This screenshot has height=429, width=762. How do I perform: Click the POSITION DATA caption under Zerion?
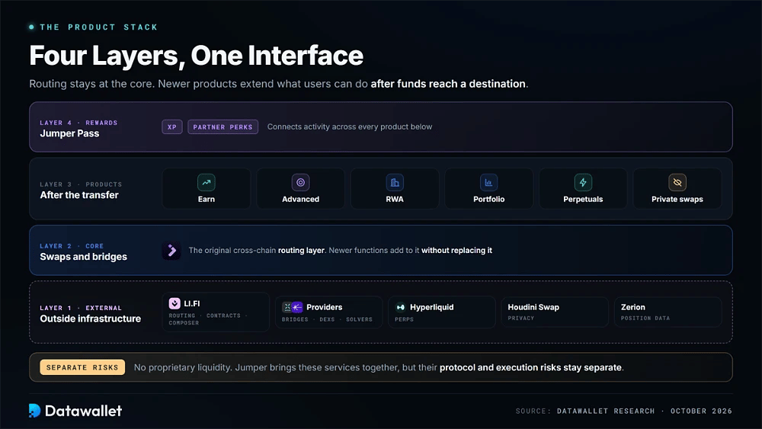pos(645,319)
